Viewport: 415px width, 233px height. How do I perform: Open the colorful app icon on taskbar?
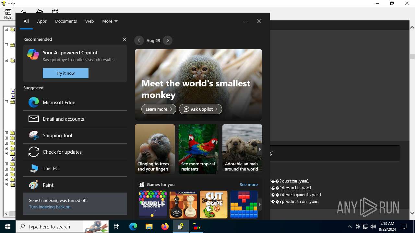point(197,227)
